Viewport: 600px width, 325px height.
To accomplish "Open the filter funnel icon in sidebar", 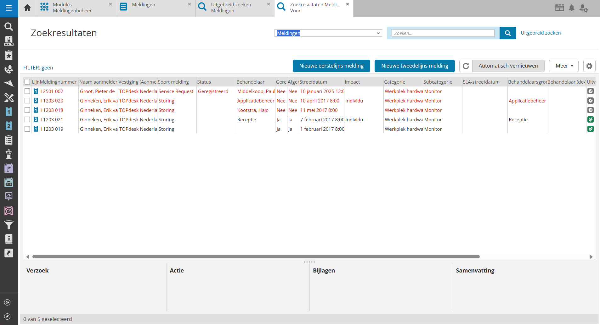I will pos(9,225).
